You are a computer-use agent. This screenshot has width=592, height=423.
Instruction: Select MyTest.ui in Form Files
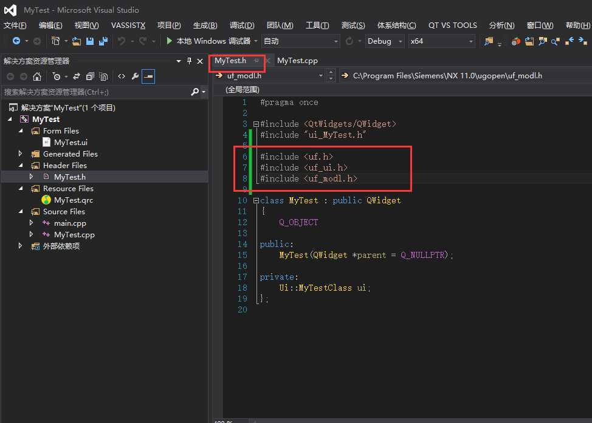coord(71,142)
